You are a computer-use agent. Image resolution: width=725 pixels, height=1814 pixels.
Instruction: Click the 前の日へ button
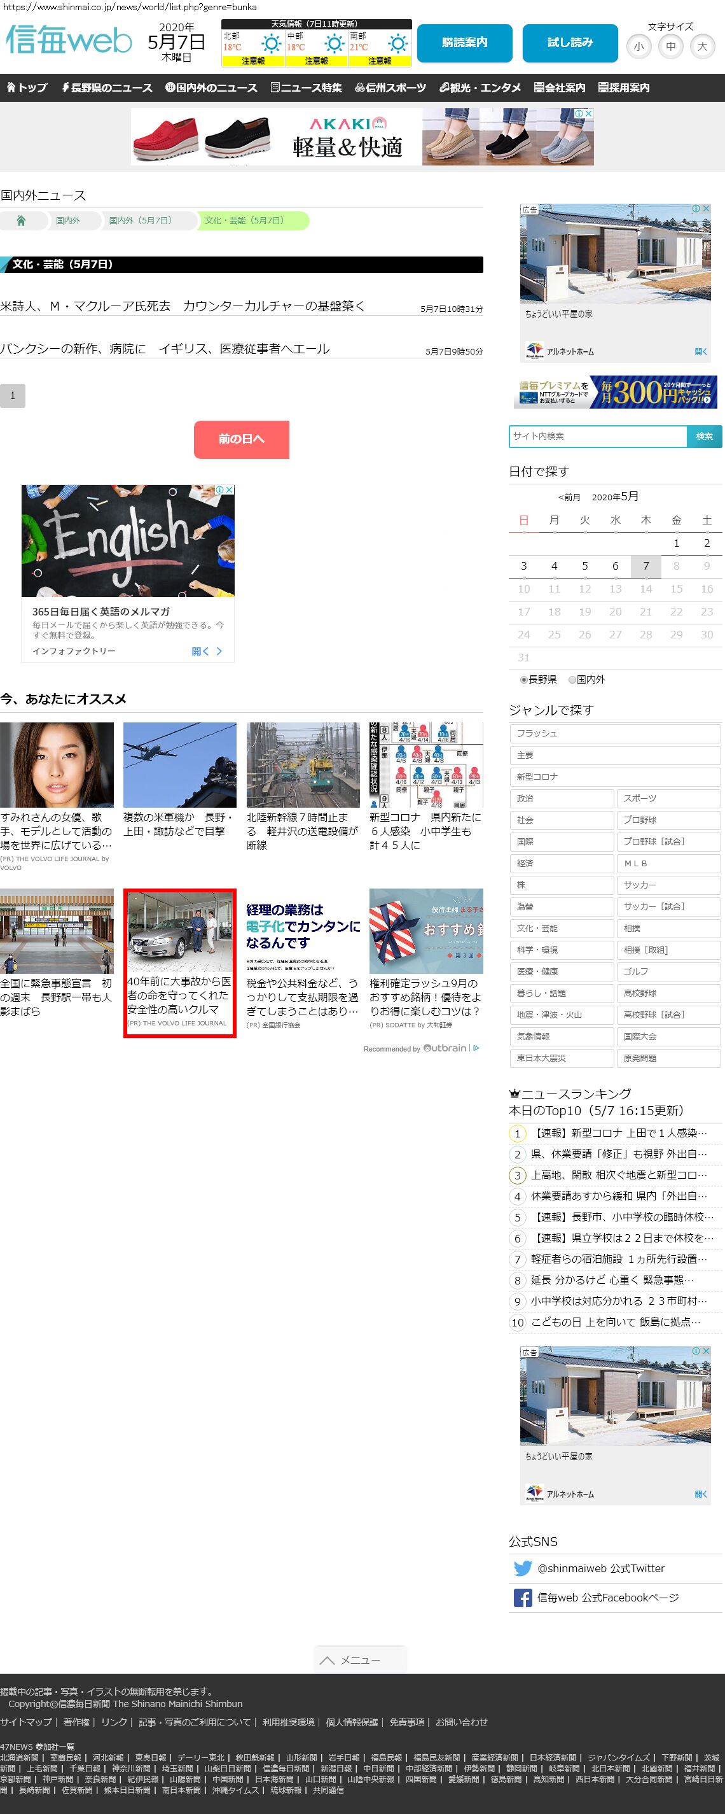pos(242,439)
